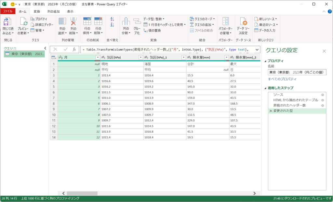Collapse the ribbon with the up chevron
The width and height of the screenshot is (333, 202).
324,11
